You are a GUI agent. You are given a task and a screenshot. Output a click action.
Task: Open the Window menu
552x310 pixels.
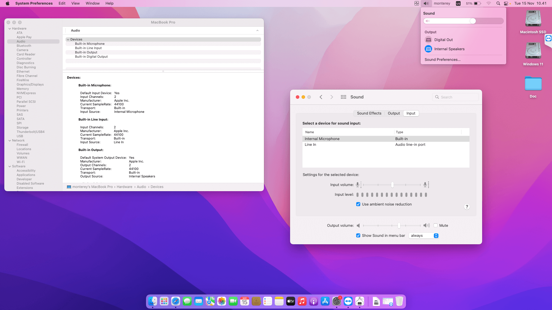point(93,3)
